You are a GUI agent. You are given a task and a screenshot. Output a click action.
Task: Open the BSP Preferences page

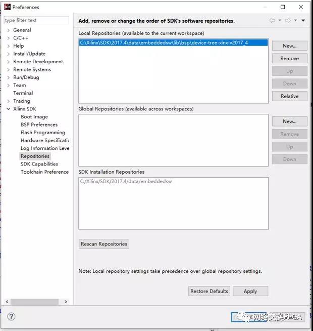tap(39, 125)
